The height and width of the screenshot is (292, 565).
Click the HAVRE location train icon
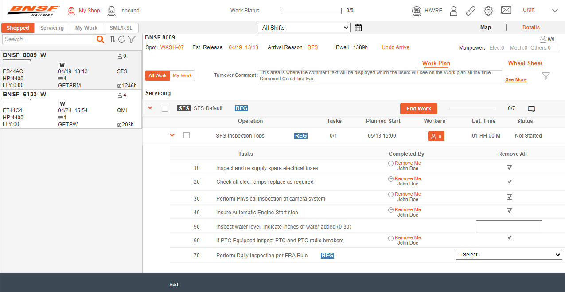[417, 11]
